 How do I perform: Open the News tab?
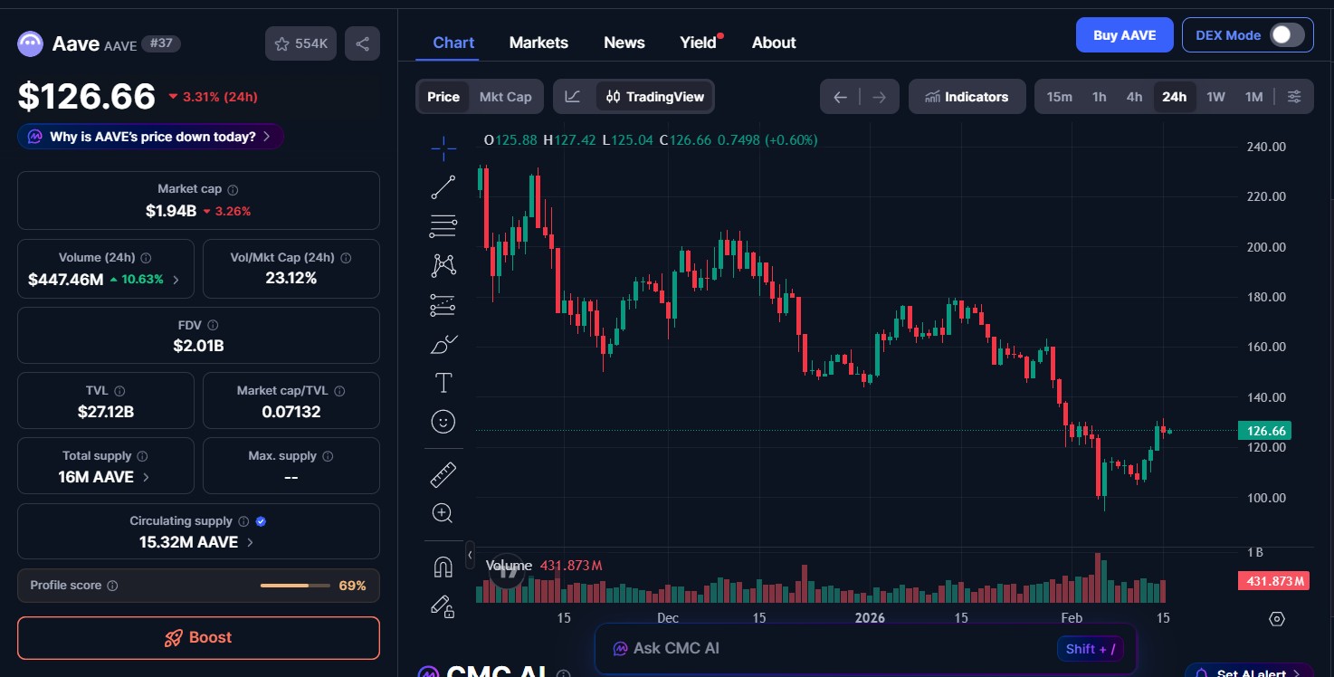(x=624, y=42)
